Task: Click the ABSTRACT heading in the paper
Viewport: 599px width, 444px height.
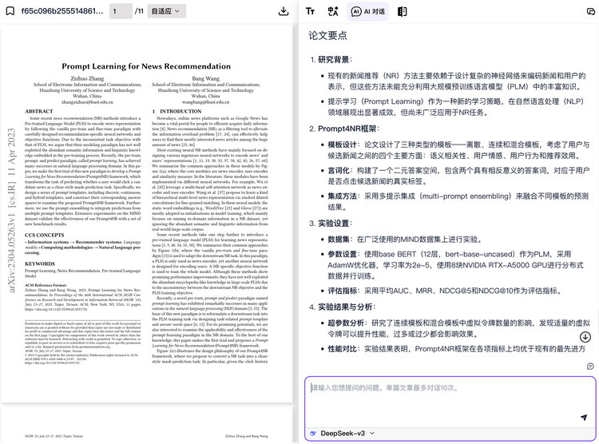Action: click(x=39, y=111)
